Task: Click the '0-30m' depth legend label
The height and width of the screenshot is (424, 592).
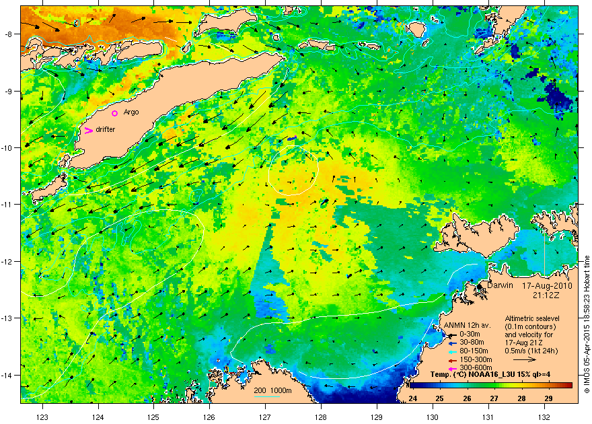Action: pos(470,334)
